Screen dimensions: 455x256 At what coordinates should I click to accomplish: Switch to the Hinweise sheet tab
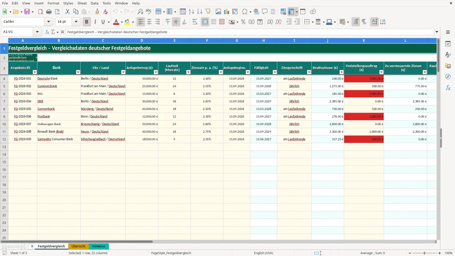[99, 246]
